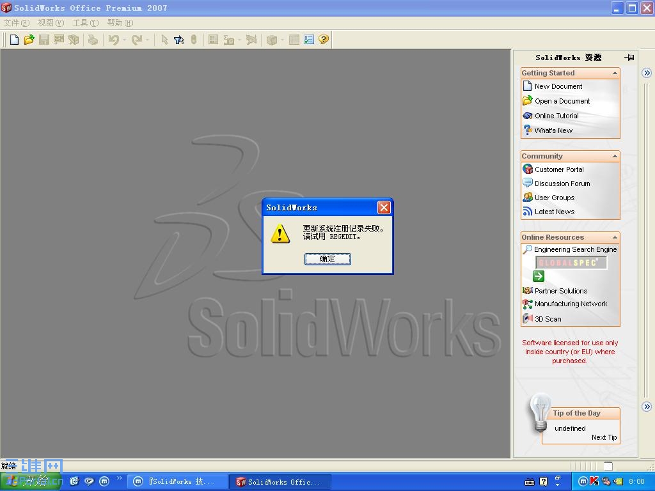Click the Engineering Search Engine link

[575, 249]
